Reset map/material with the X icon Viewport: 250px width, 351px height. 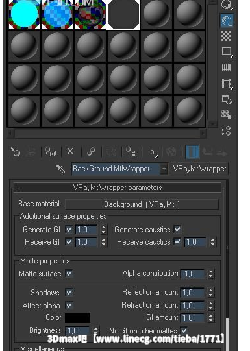pos(70,152)
